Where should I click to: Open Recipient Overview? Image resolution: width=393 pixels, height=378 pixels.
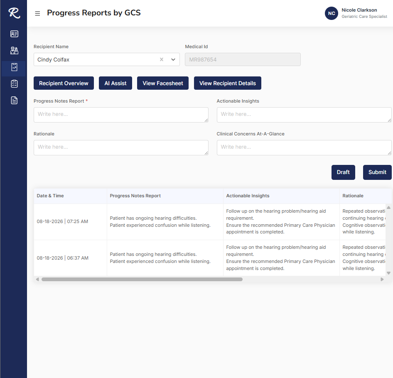click(64, 83)
